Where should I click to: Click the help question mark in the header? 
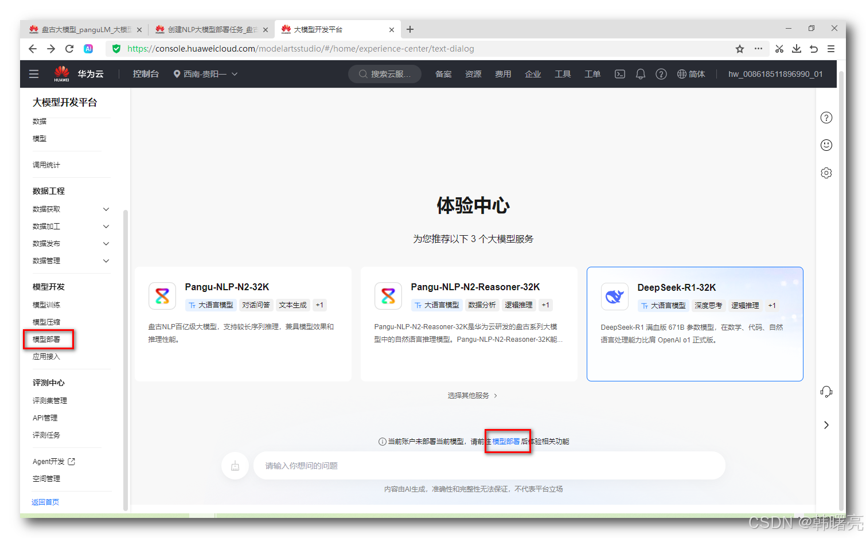pos(661,74)
